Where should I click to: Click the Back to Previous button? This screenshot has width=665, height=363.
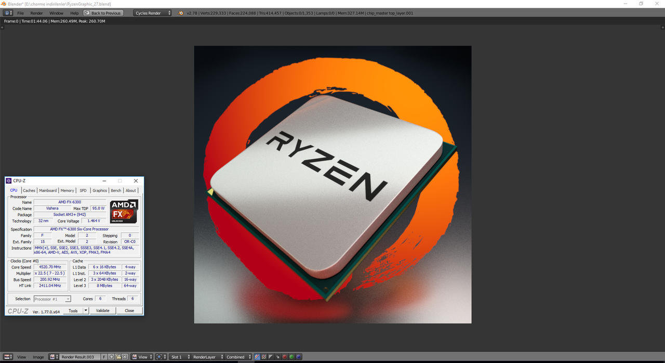click(103, 13)
